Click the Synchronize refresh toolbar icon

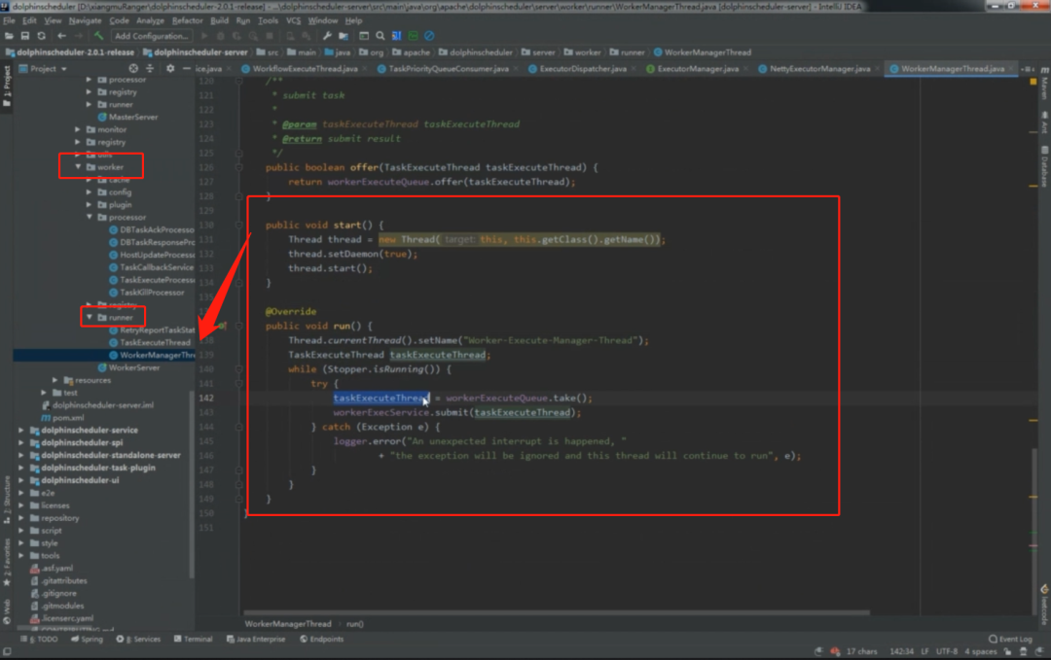[x=42, y=36]
